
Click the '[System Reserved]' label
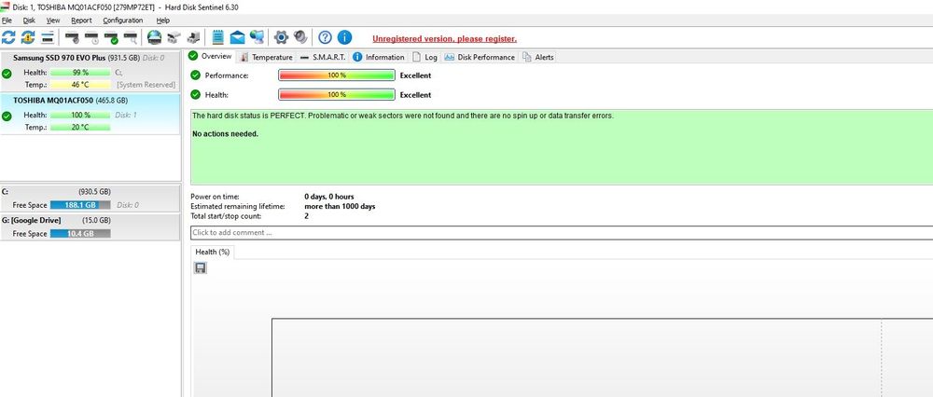146,85
